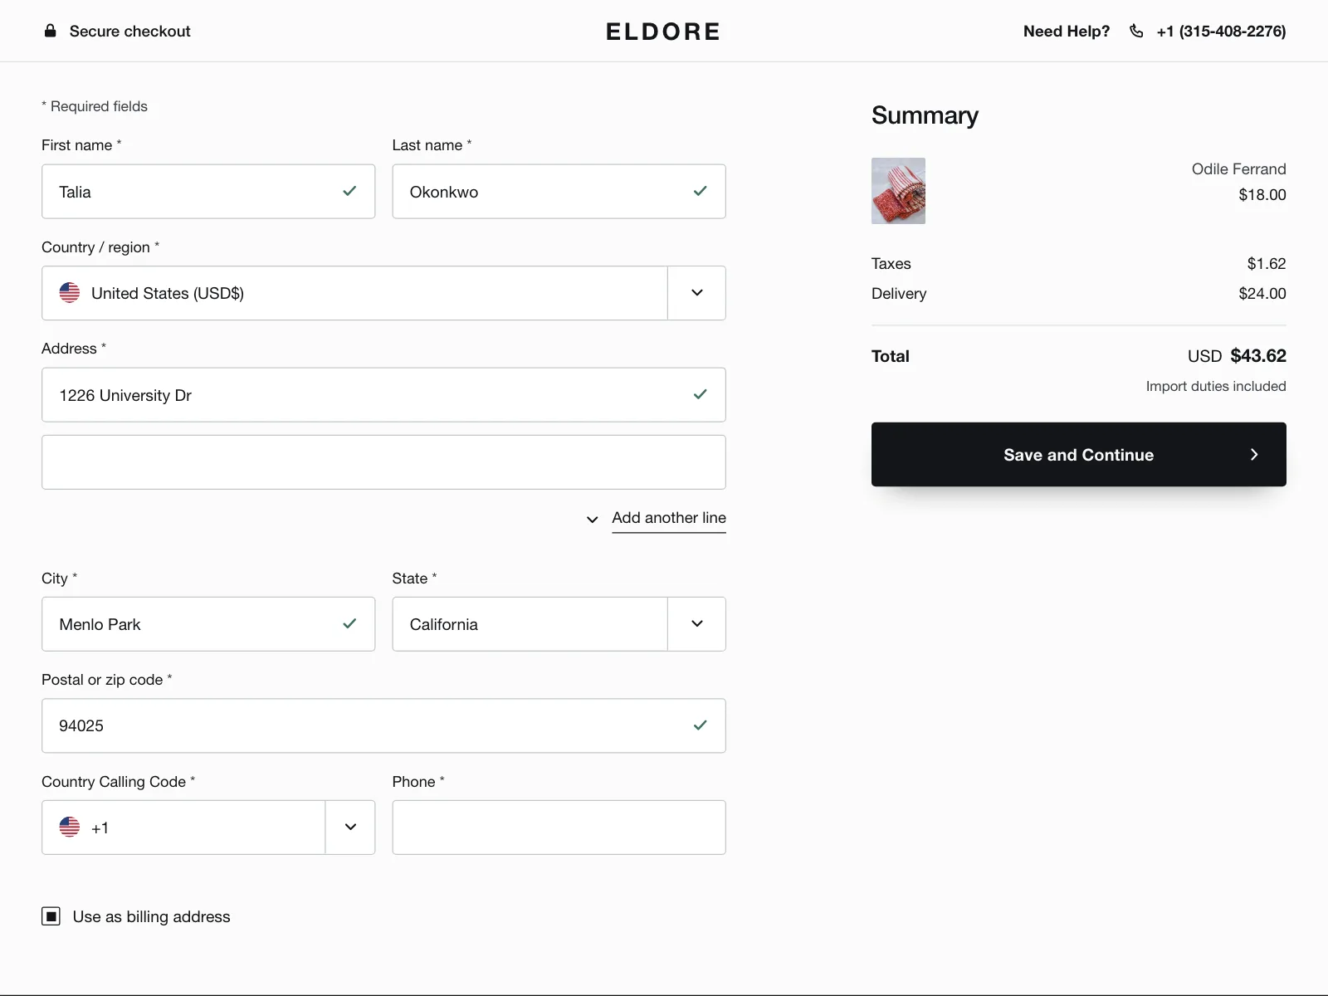Open the Country Calling Code dropdown arrow
The width and height of the screenshot is (1328, 996).
[350, 828]
